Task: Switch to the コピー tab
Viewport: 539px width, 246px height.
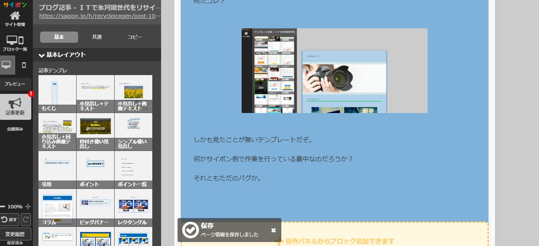Action: click(x=135, y=37)
